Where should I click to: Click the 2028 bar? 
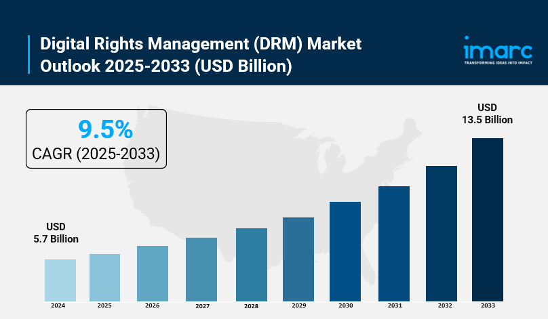pos(252,264)
